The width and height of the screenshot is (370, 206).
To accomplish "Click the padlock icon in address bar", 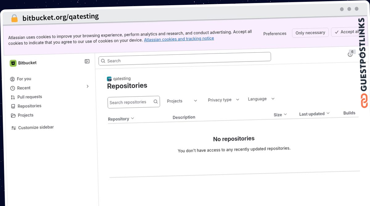I will tap(14, 18).
